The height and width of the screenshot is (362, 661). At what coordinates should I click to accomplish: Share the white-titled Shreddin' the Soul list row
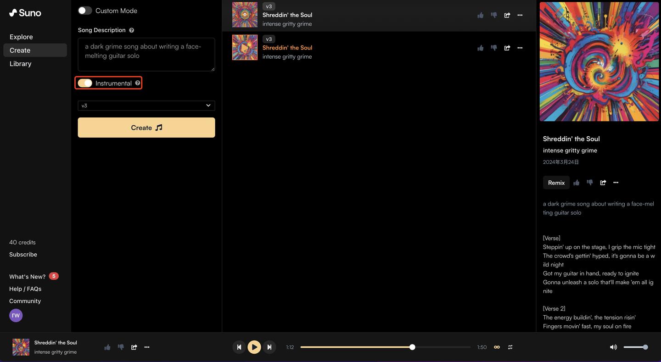click(507, 15)
